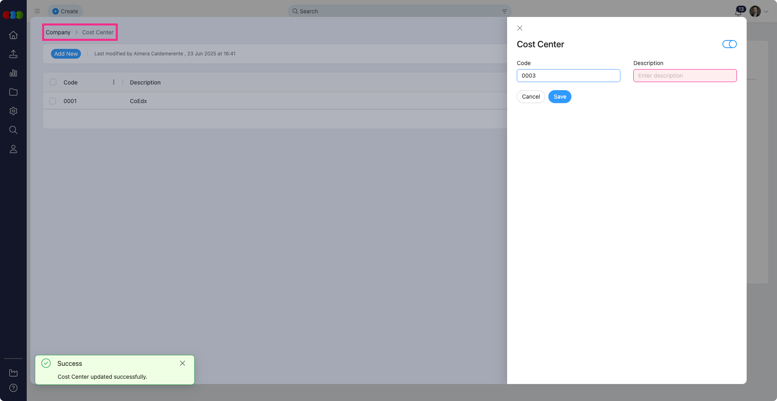The image size is (777, 401).
Task: Open the folder icon in sidebar
Action: (13, 92)
